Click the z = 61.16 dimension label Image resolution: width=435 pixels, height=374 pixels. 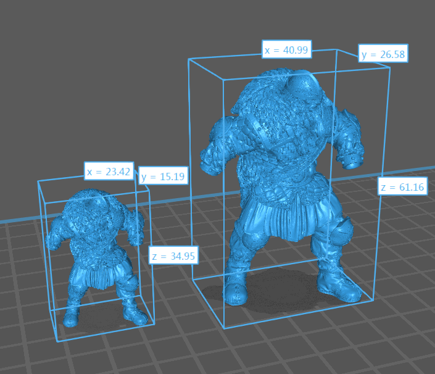(402, 187)
